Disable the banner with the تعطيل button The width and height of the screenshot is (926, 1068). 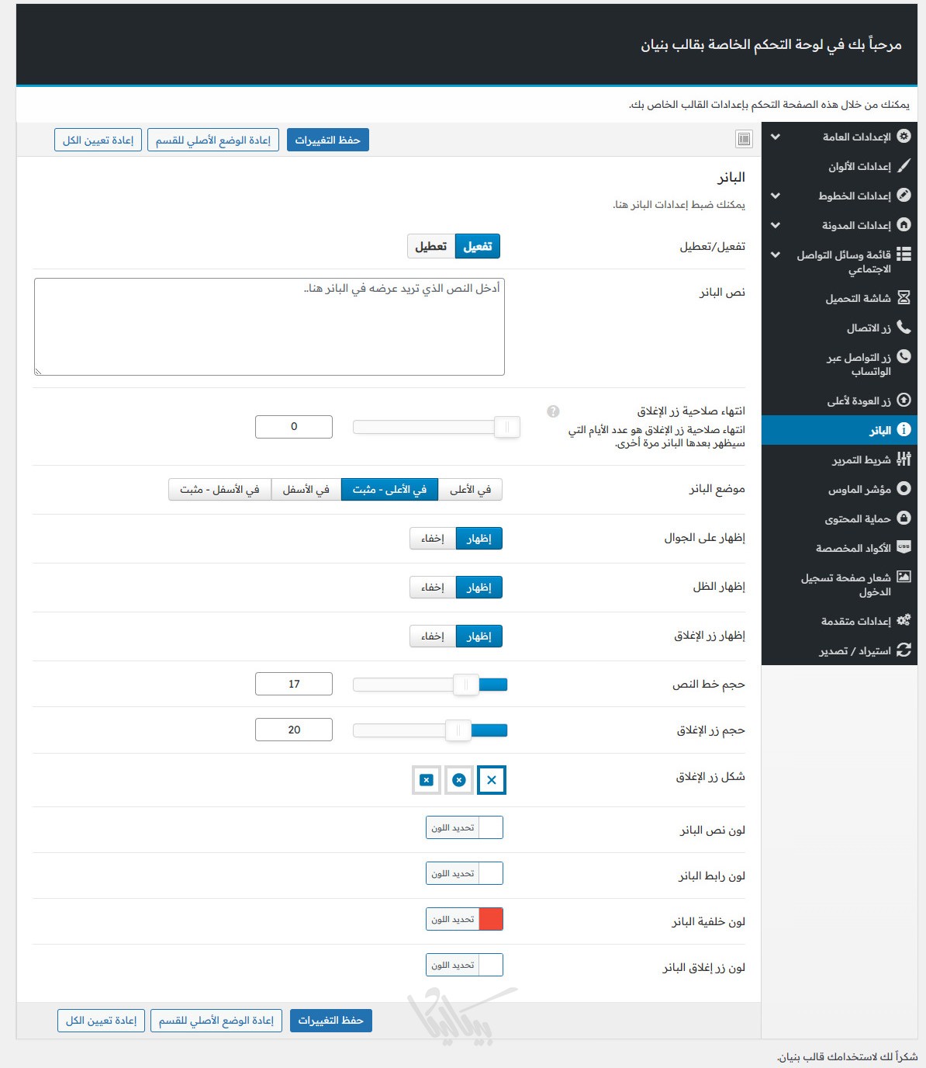pos(431,246)
